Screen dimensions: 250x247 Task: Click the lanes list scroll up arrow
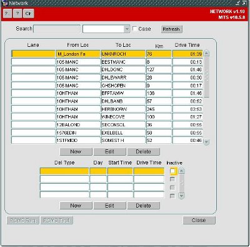click(x=206, y=53)
